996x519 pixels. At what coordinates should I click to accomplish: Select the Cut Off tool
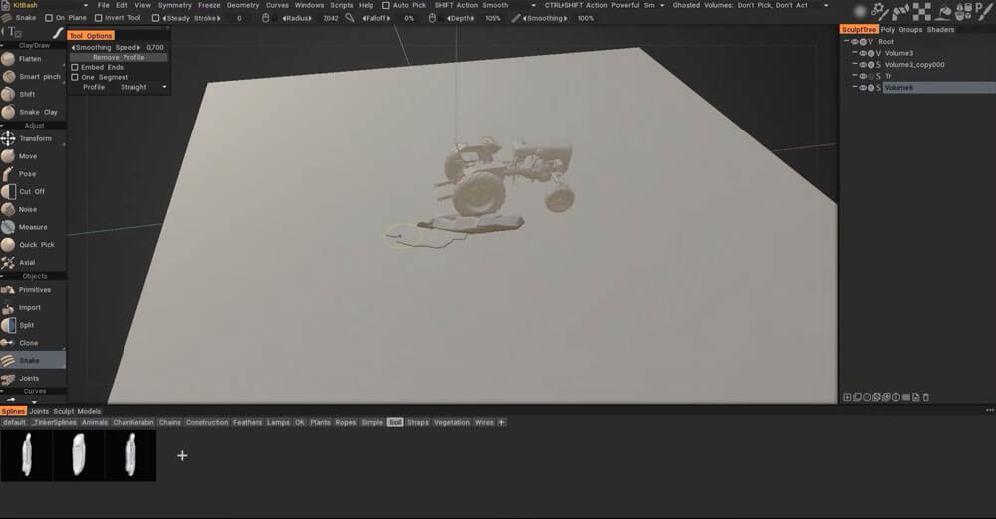click(32, 191)
